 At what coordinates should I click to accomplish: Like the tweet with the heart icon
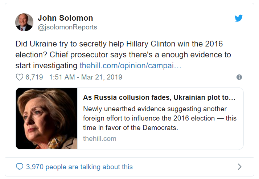coord(20,77)
